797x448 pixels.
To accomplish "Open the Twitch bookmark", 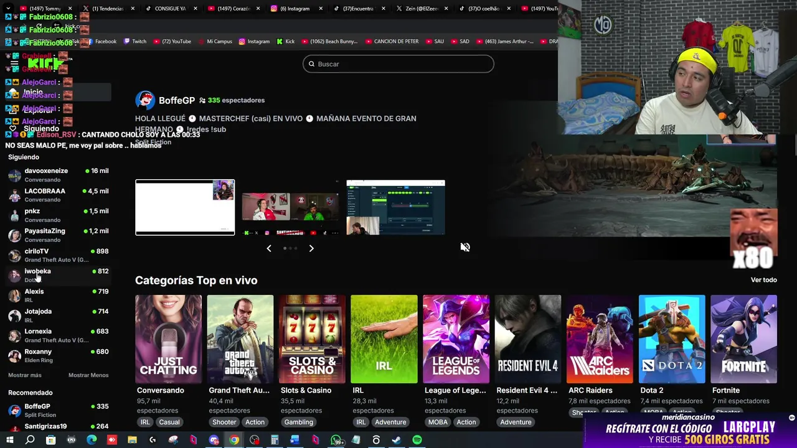I will point(135,42).
